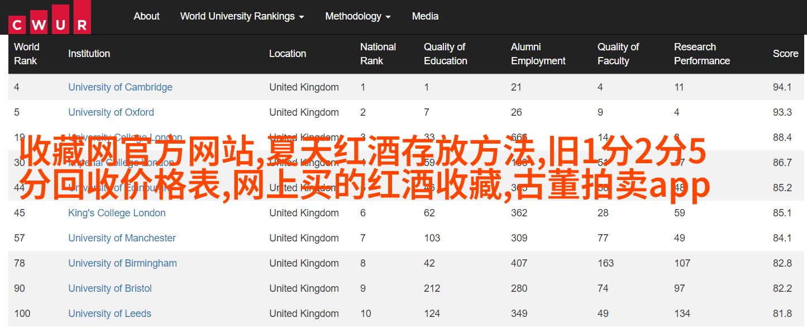The width and height of the screenshot is (807, 327).
Task: Select world rank 78 cell
Action: coord(20,263)
